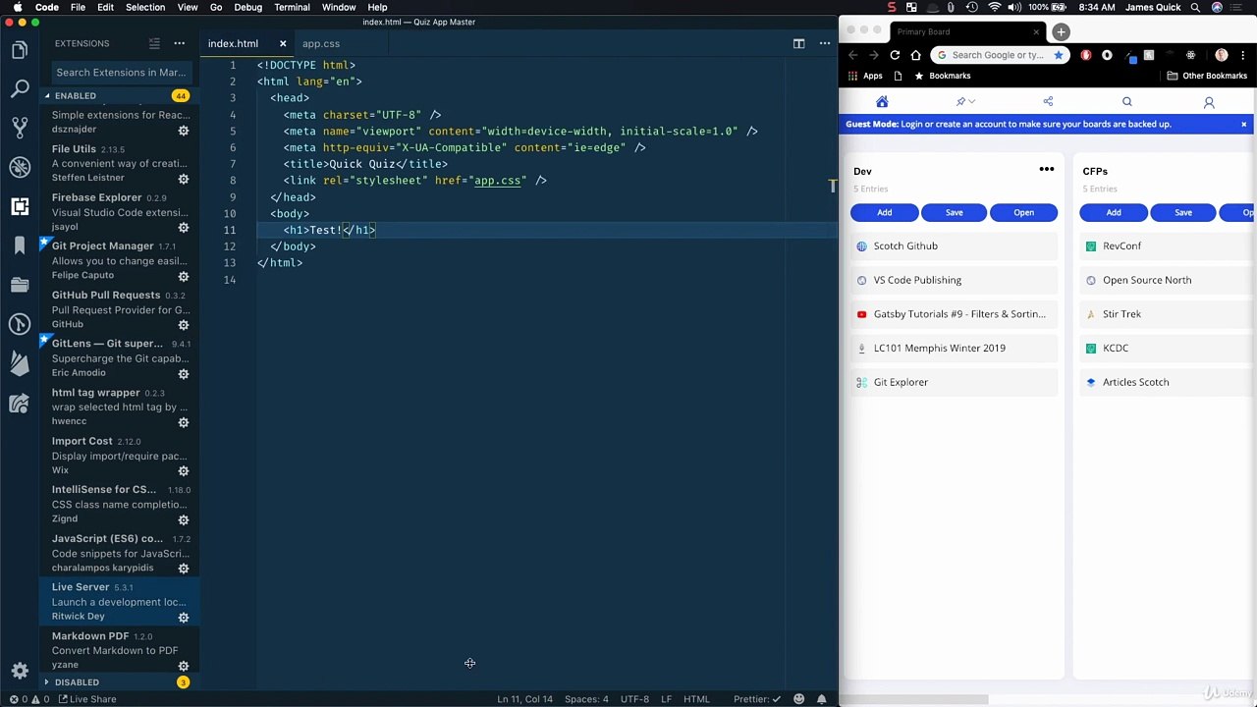Clear extensions search results icon
1257x707 pixels.
point(154,43)
